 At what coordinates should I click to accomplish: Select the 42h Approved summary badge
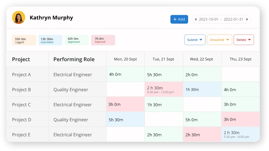(77, 40)
